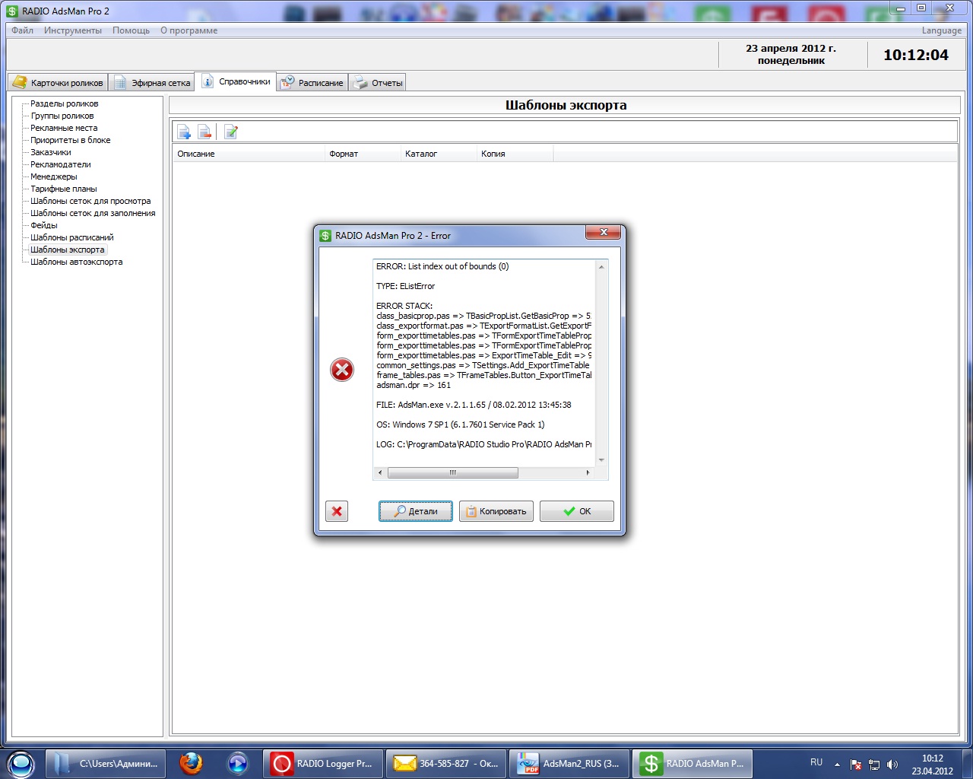This screenshot has width=973, height=779.
Task: Click the edit export template icon
Action: click(x=231, y=132)
